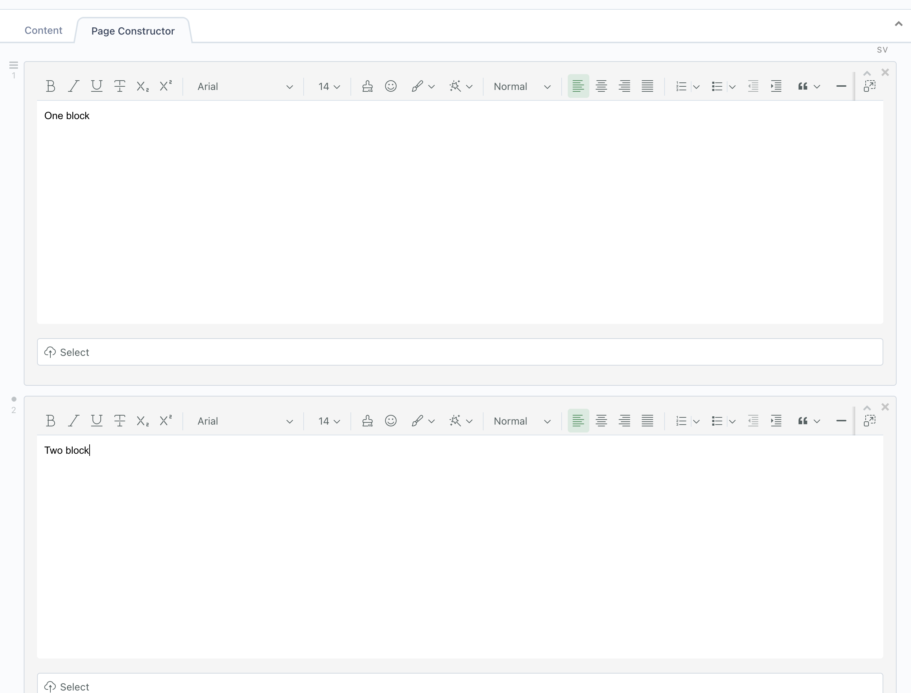Viewport: 911px width, 693px height.
Task: Apply the format painter in block one
Action: point(367,86)
